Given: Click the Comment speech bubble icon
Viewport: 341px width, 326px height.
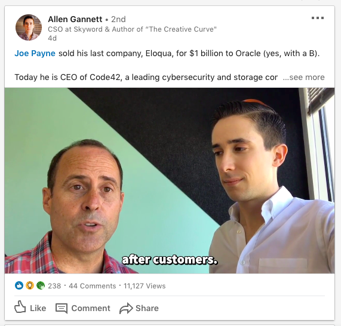Looking at the screenshot, I should [x=62, y=308].
